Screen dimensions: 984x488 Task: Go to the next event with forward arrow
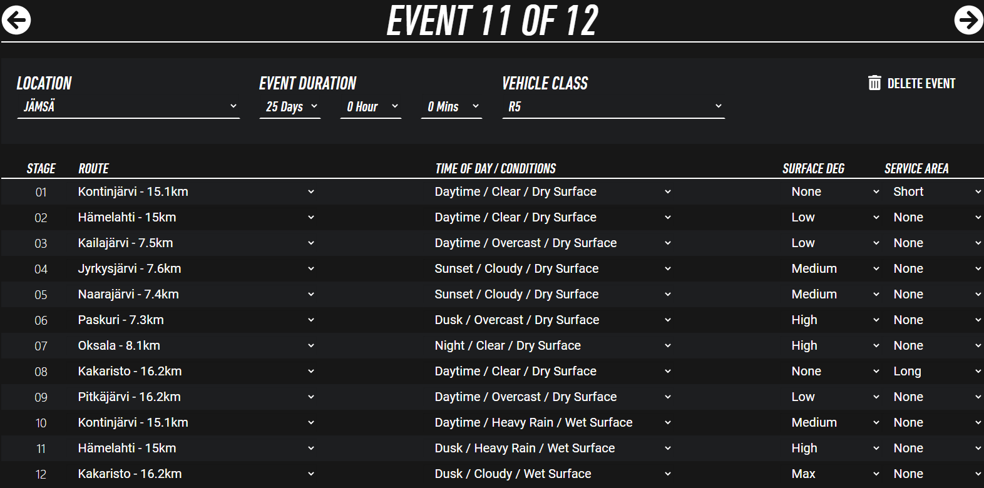[968, 20]
